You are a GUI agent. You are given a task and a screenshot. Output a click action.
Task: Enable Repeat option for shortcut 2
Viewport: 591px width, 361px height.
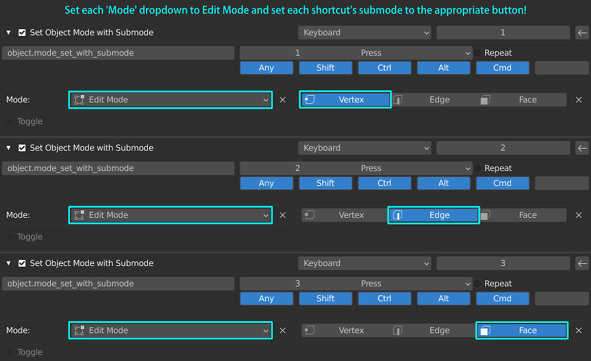click(478, 168)
